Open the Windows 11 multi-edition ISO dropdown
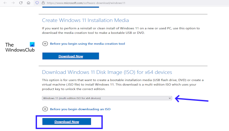229x131 pixels. coord(107,98)
